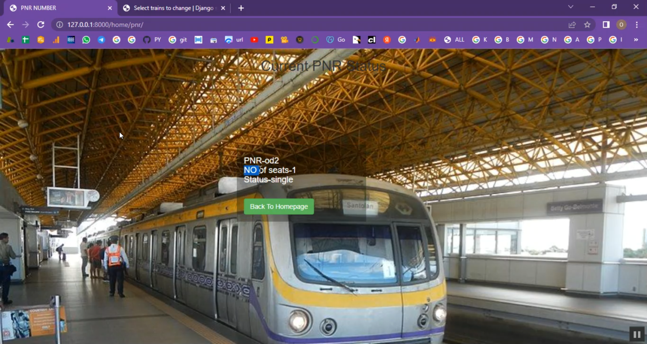Open the IEEE bookmark
The width and height of the screenshot is (647, 344).
(71, 40)
